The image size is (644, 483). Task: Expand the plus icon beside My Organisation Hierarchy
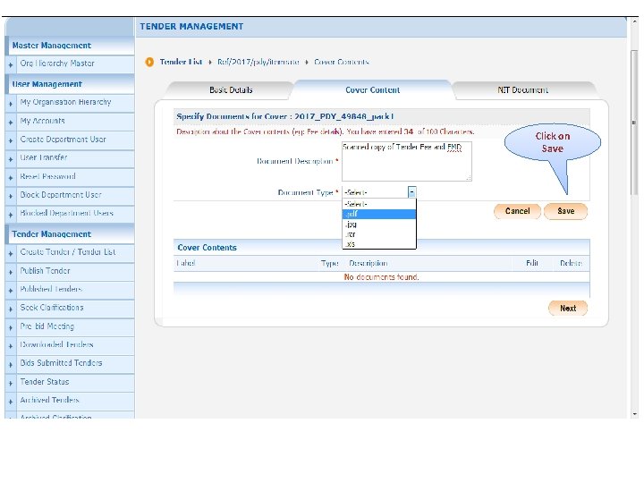pyautogui.click(x=11, y=104)
